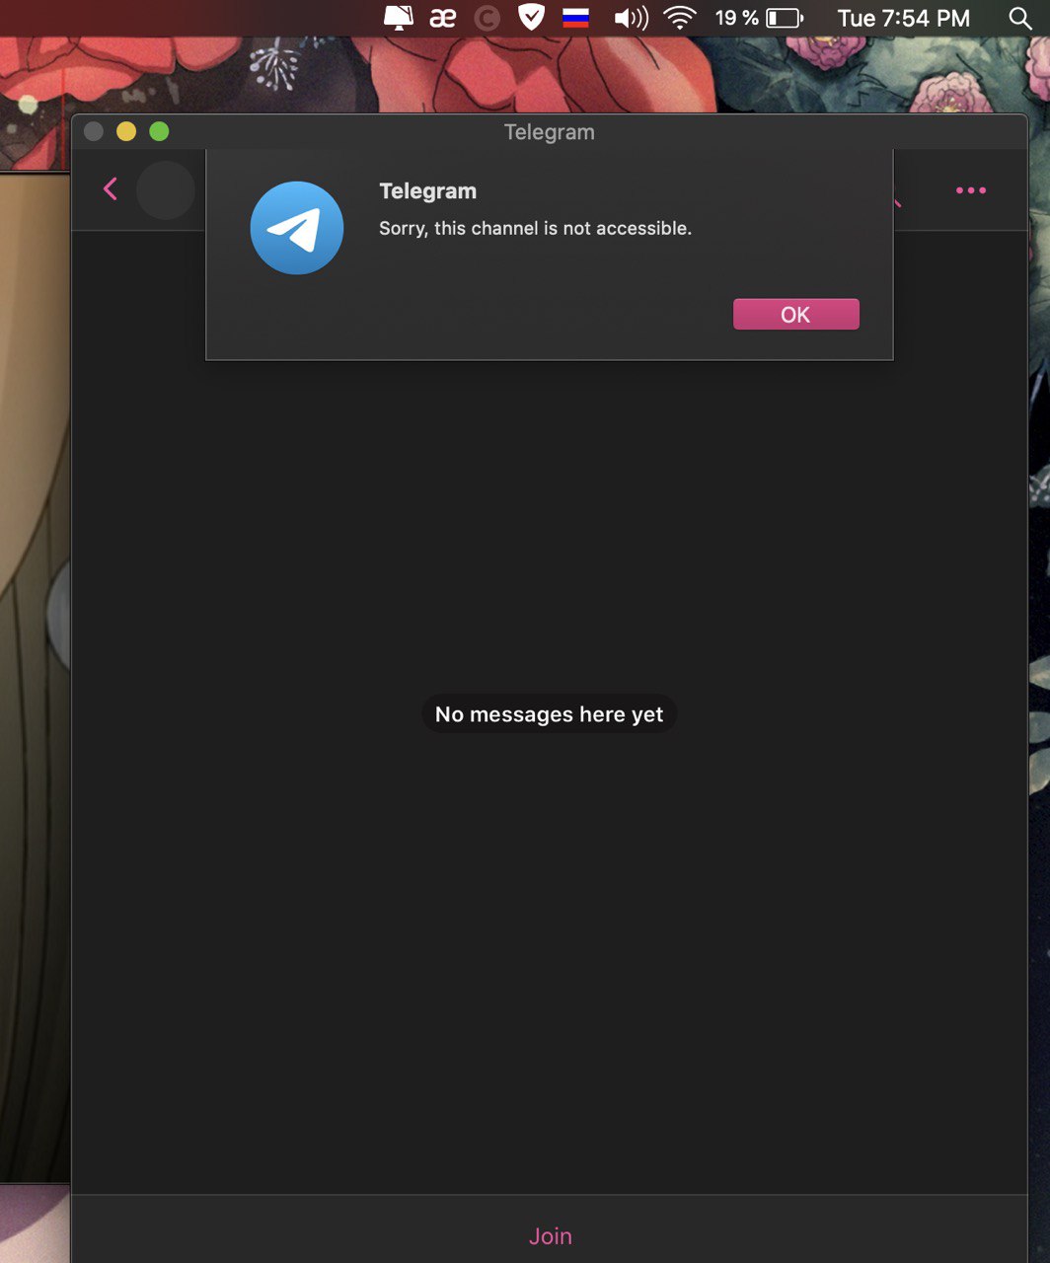Open Wi-Fi status menu
This screenshot has width=1050, height=1263.
pyautogui.click(x=680, y=18)
